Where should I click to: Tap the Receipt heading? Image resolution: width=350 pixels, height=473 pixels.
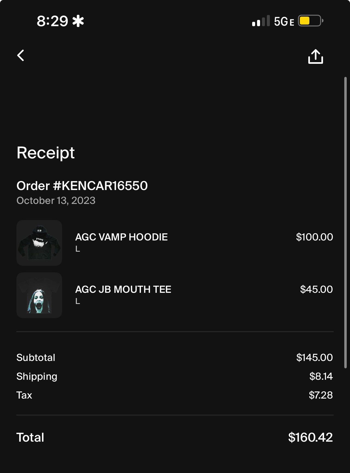(46, 152)
